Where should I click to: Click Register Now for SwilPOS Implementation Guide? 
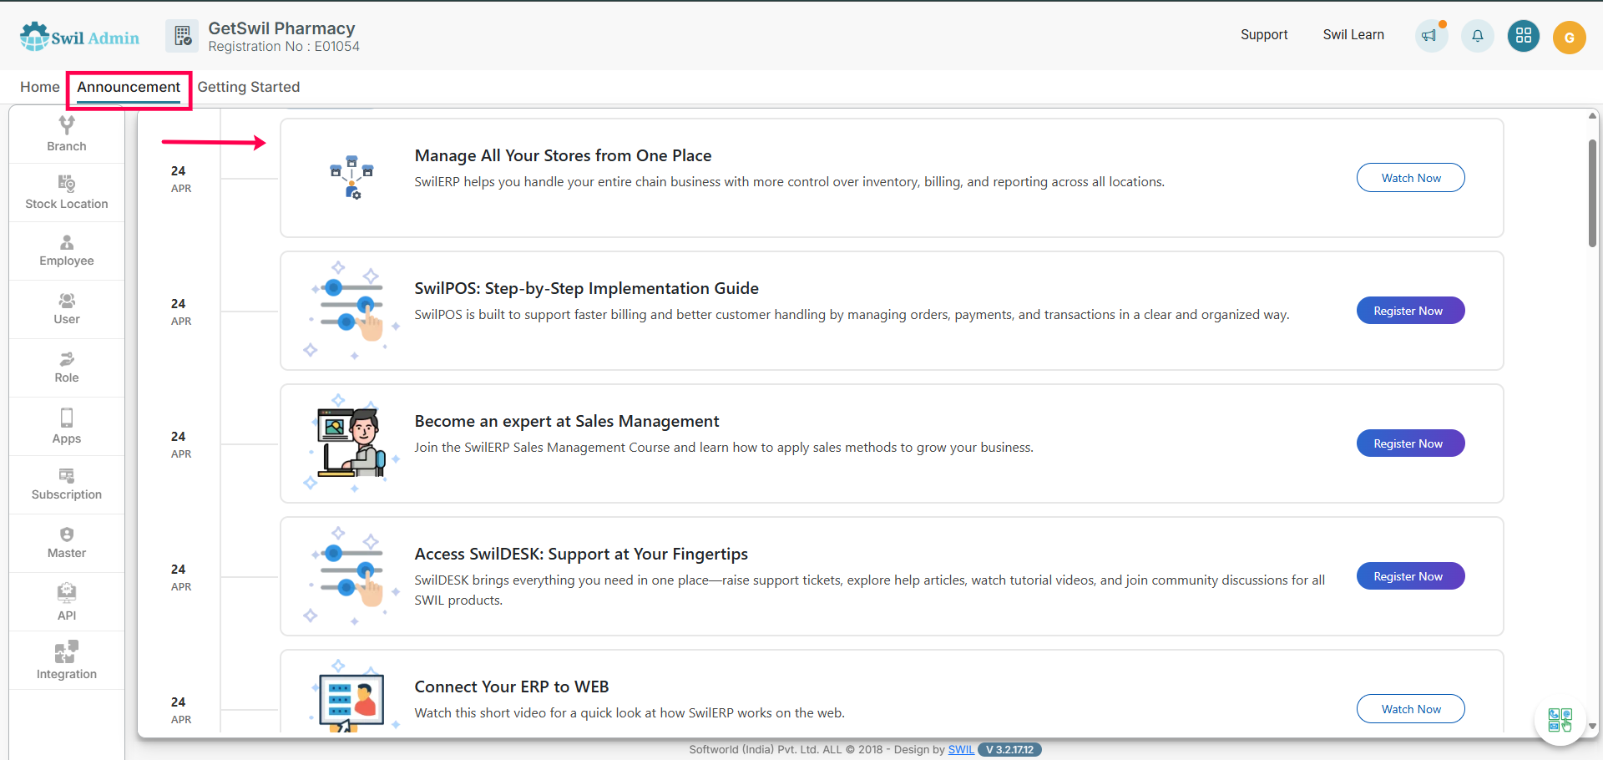coord(1411,311)
